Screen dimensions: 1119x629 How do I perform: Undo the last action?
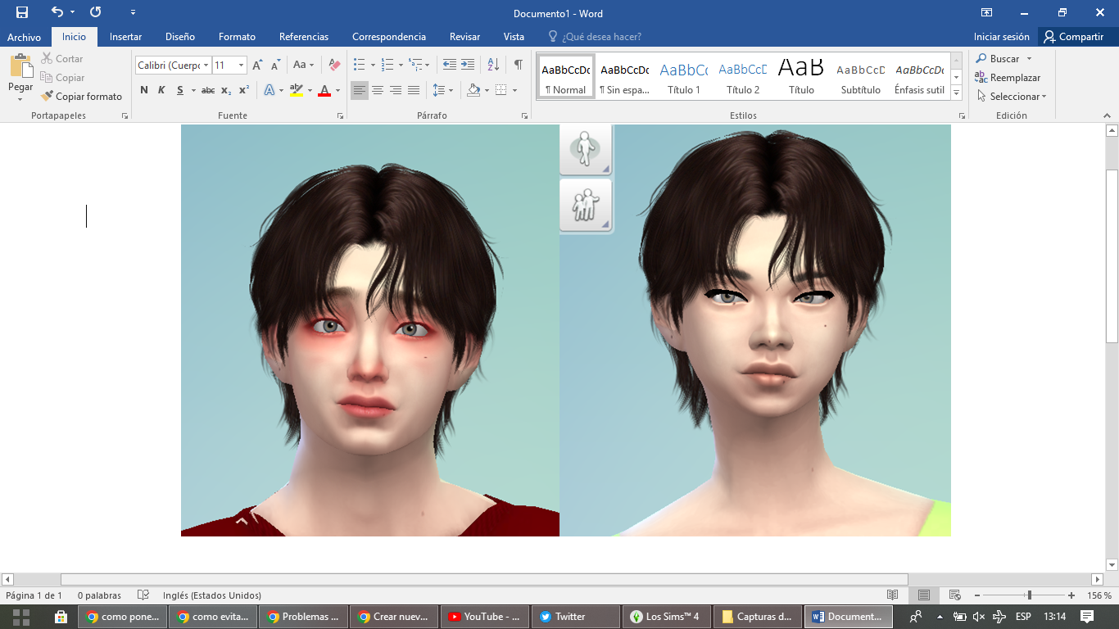(x=57, y=12)
